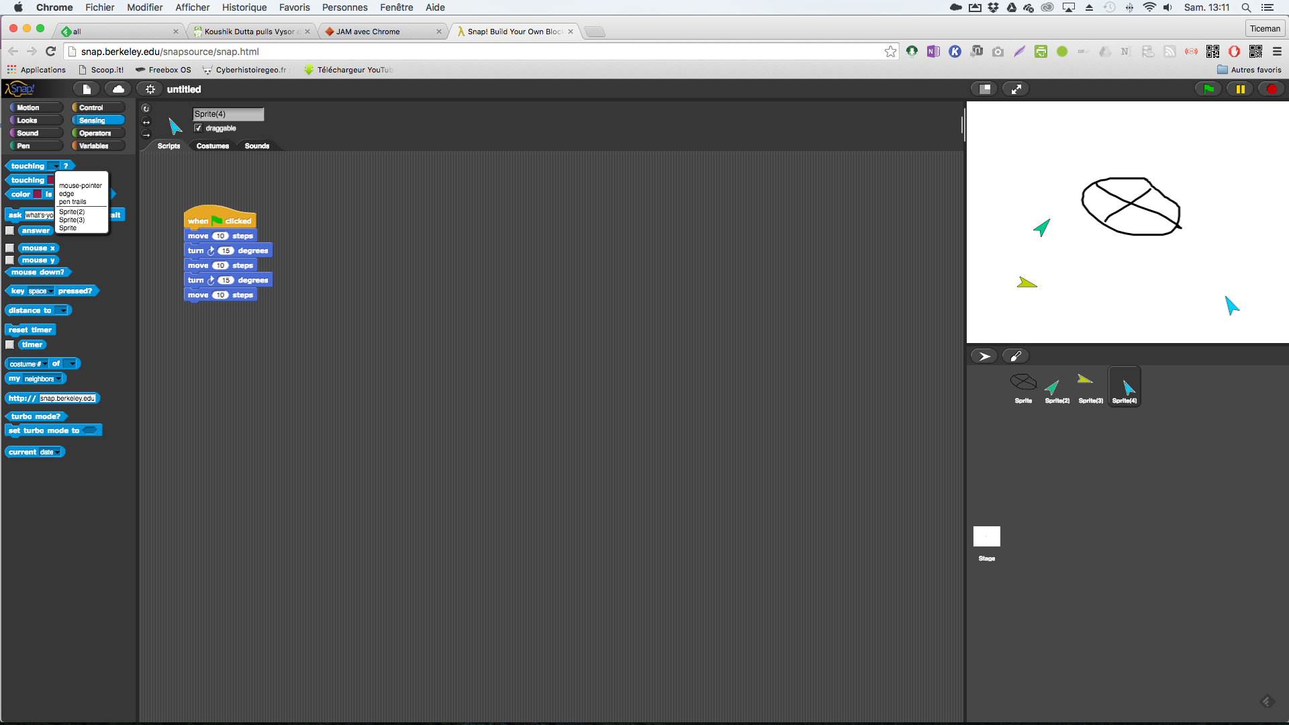Toggle full screen stage mode
This screenshot has width=1289, height=725.
coord(1016,89)
